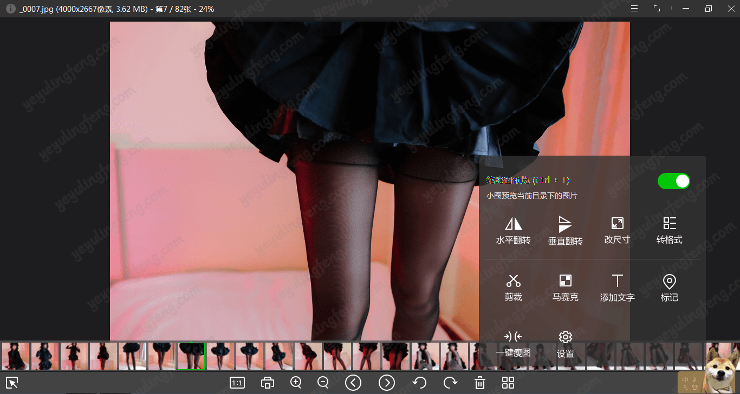Viewport: 740px width, 394px height.
Task: Open the four-square grid tools icon
Action: [x=508, y=383]
